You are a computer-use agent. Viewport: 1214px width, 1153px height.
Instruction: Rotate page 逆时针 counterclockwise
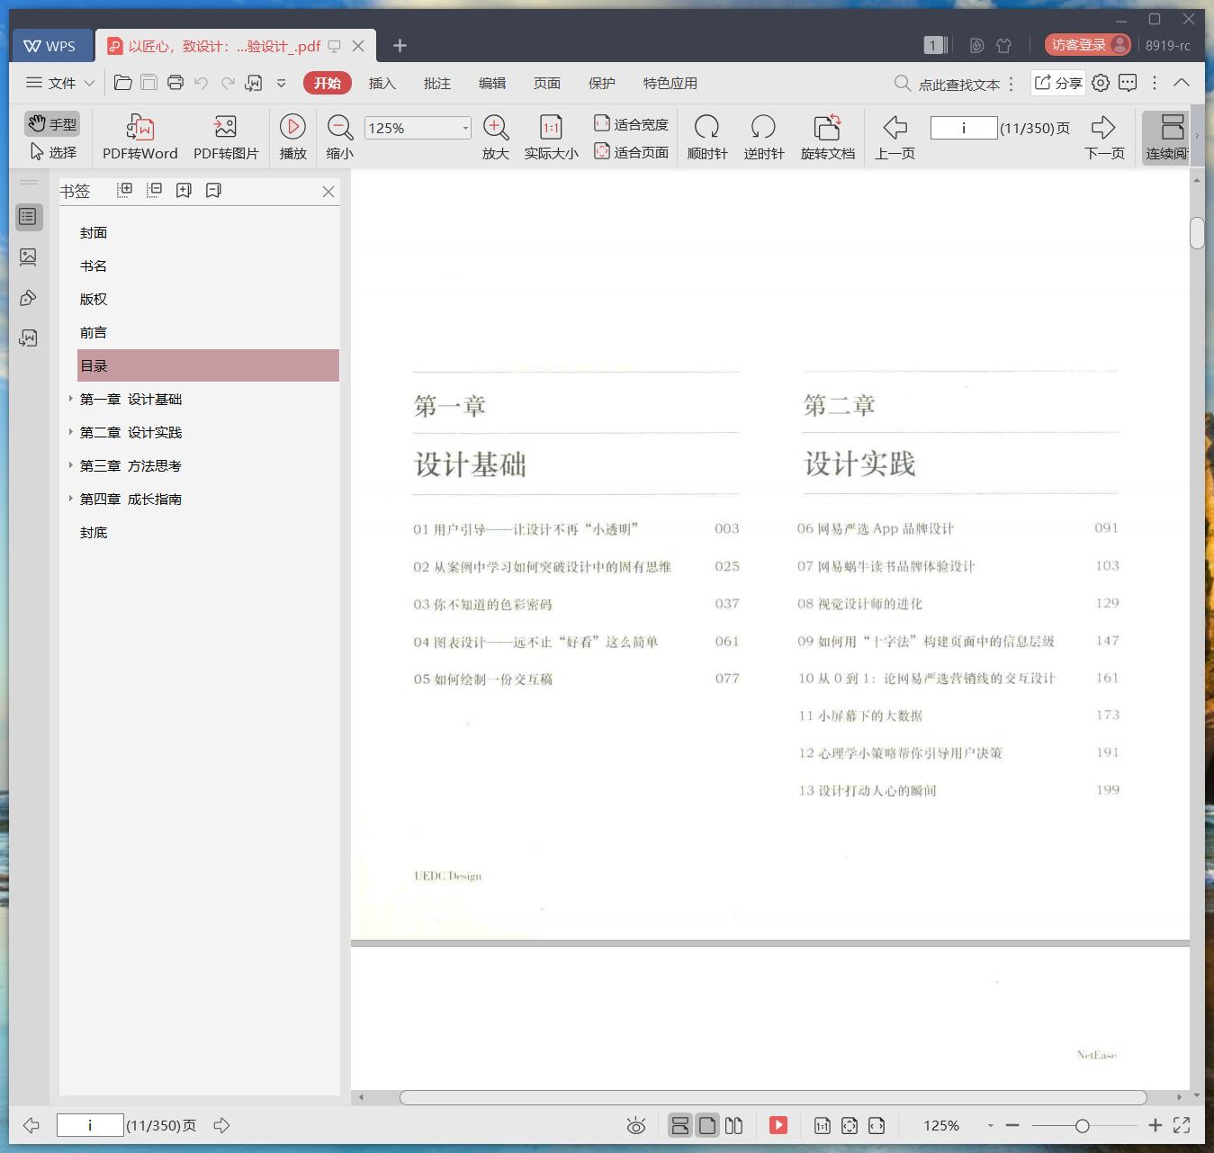pyautogui.click(x=764, y=137)
